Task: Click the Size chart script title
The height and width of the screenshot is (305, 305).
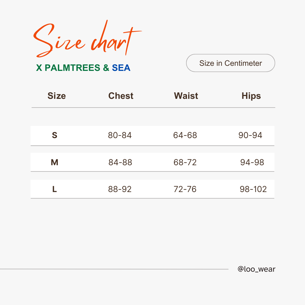Action: (x=88, y=38)
